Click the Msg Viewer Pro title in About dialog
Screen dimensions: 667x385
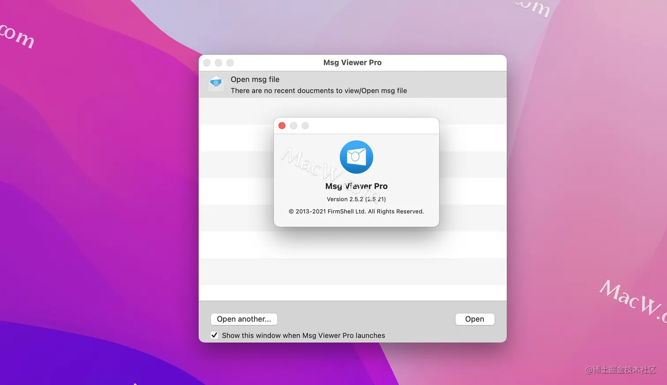click(x=356, y=186)
